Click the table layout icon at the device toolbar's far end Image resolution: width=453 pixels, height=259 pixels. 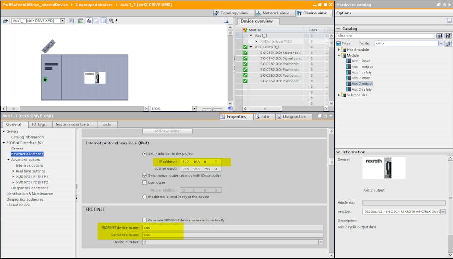click(226, 21)
